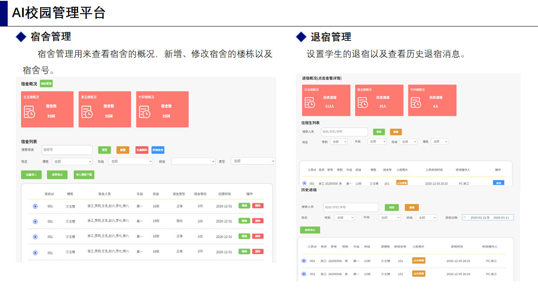
Task: Open 竹轩楼 历史退宿 8人 card icon
Action: point(416,103)
